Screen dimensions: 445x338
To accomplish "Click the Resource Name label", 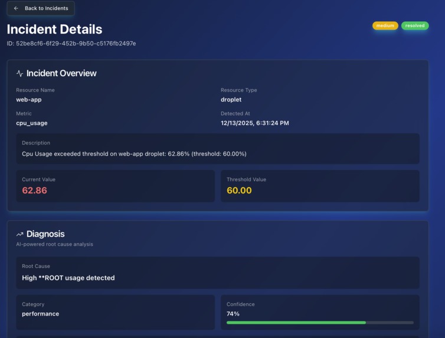I will tap(35, 90).
